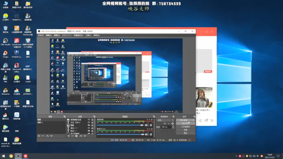Toggle lock of 图像 source
Viewport: 283px width, 159px height.
click(92, 125)
